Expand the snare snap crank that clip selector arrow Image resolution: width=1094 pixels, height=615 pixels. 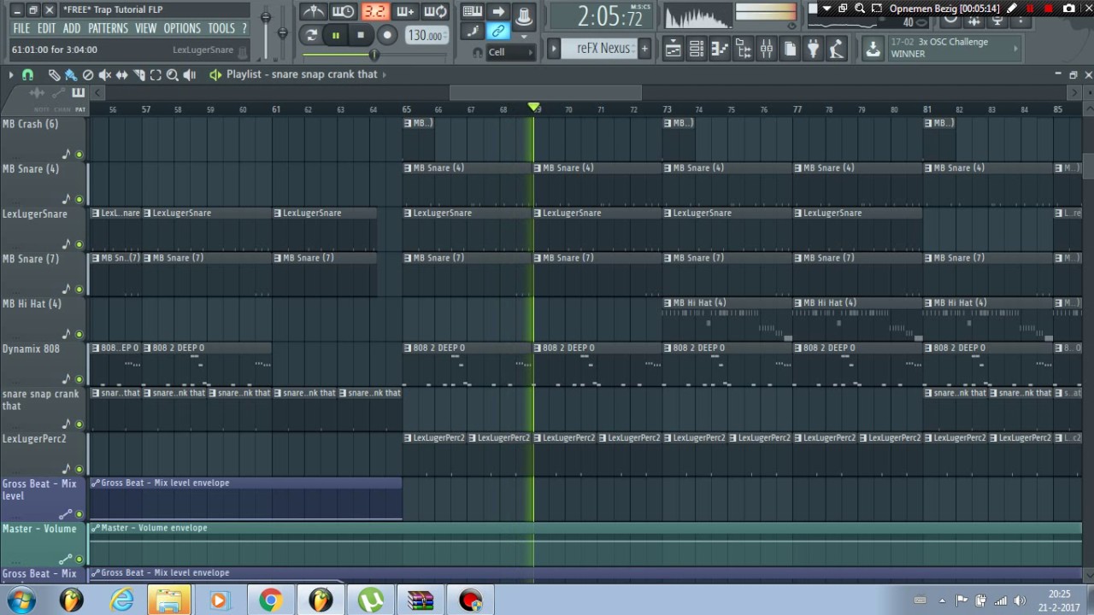tap(385, 74)
